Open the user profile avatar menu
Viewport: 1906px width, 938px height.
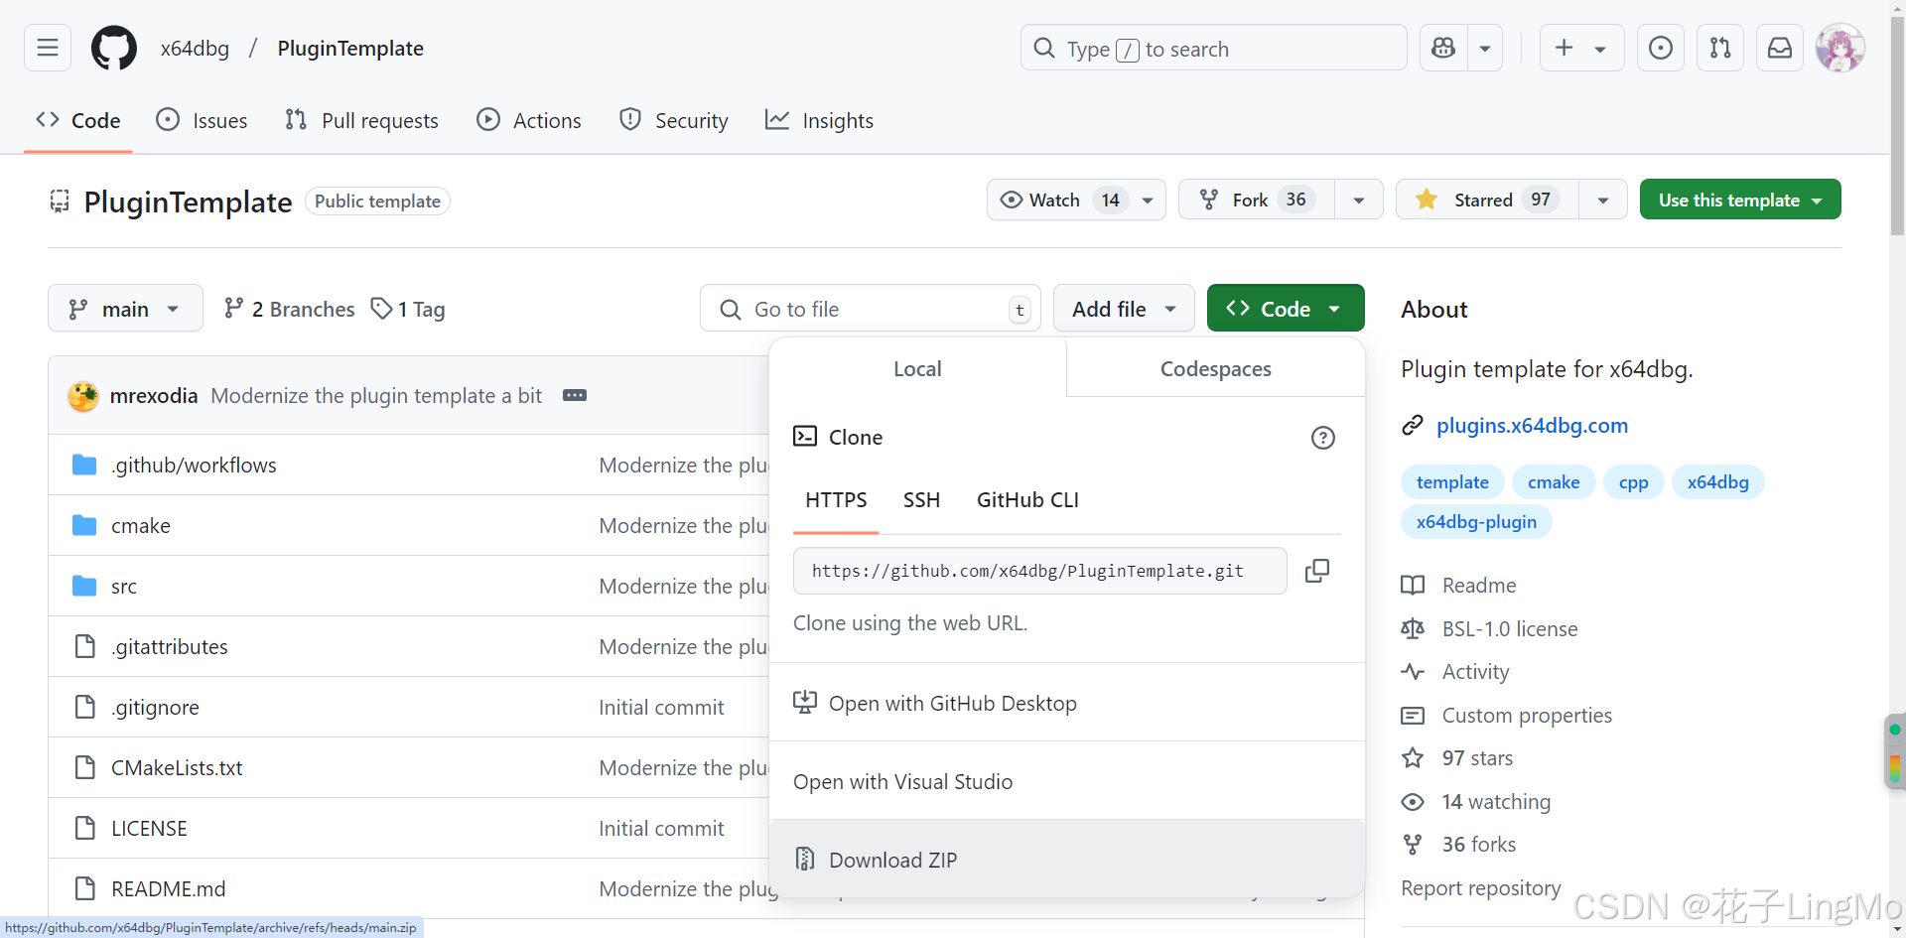coord(1839,48)
